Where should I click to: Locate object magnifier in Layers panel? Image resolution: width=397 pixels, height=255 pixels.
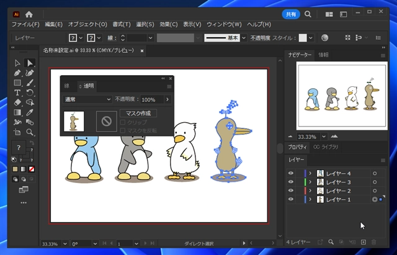[x=331, y=242]
